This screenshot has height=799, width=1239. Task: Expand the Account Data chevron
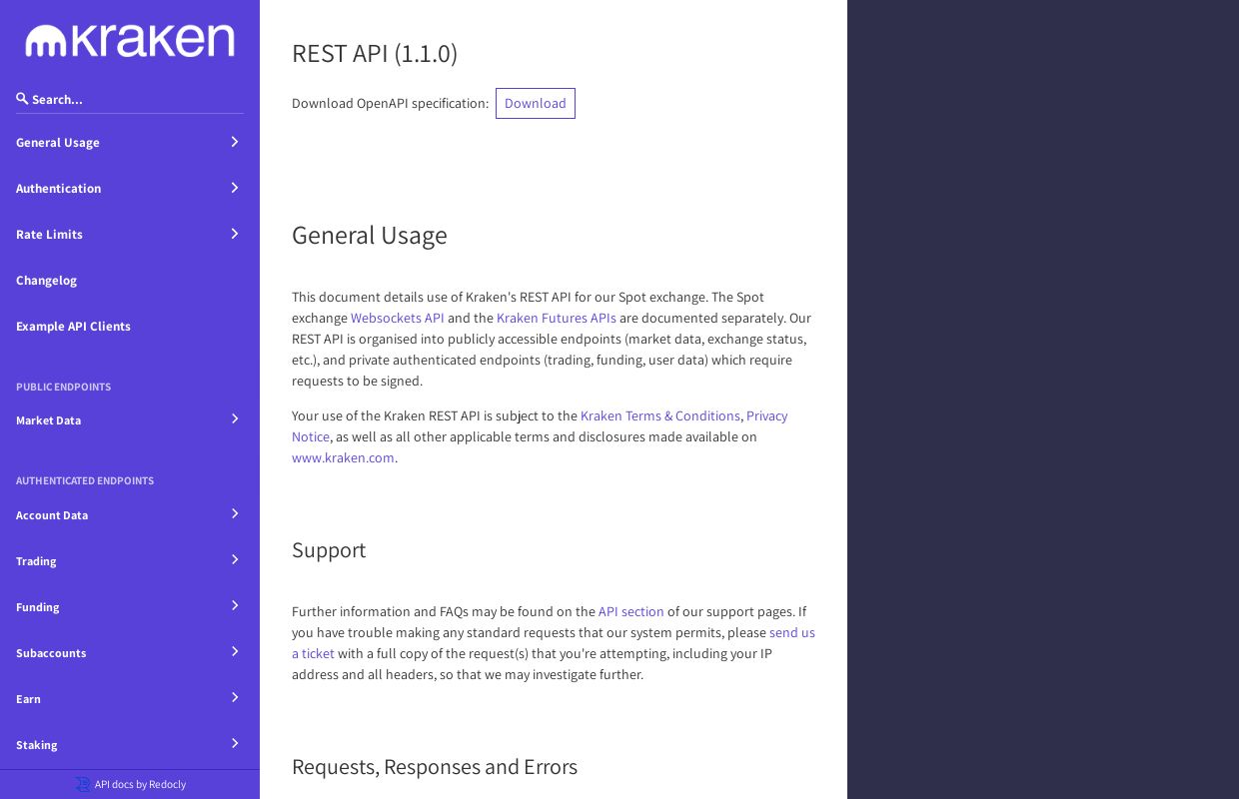(235, 513)
